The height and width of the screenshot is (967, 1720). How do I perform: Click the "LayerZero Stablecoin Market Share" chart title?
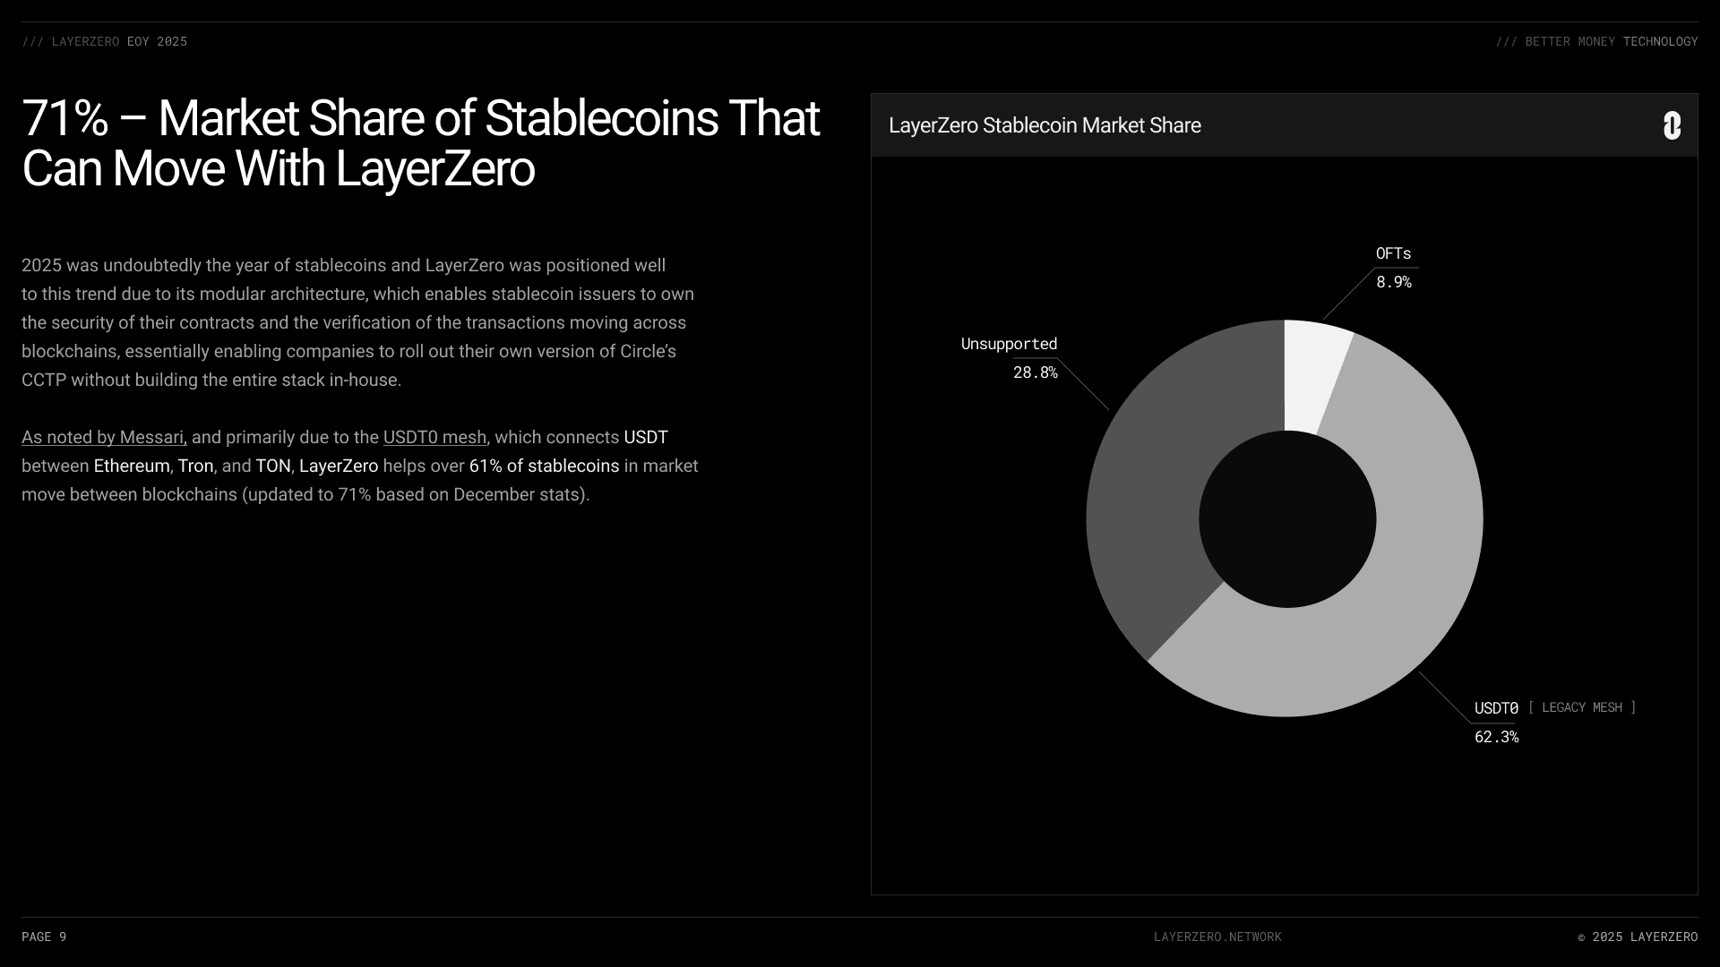tap(1045, 125)
